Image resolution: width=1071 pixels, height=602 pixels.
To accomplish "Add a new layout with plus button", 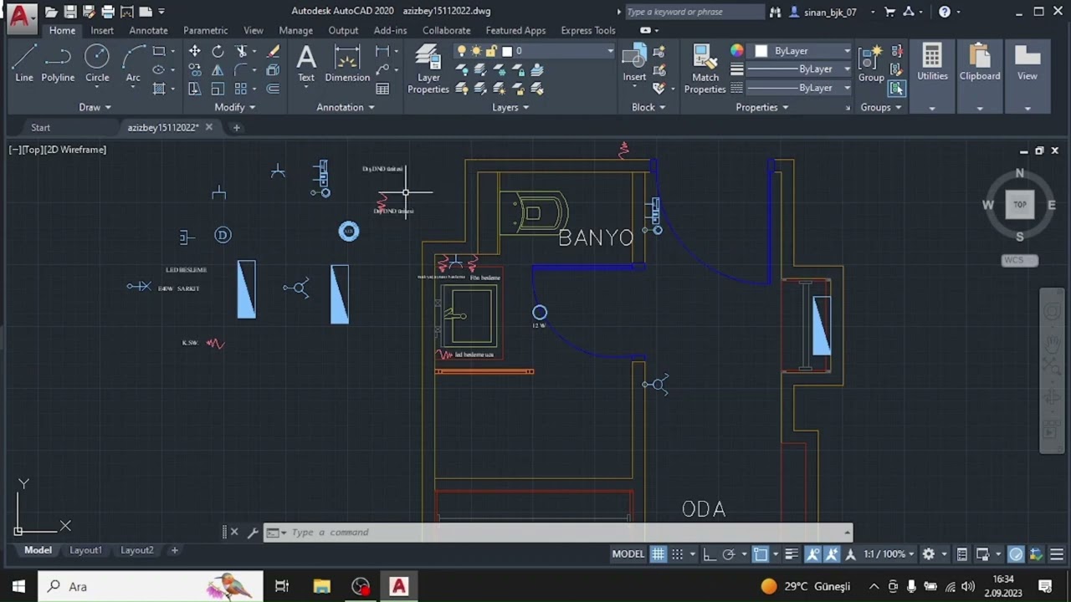I will coord(174,550).
